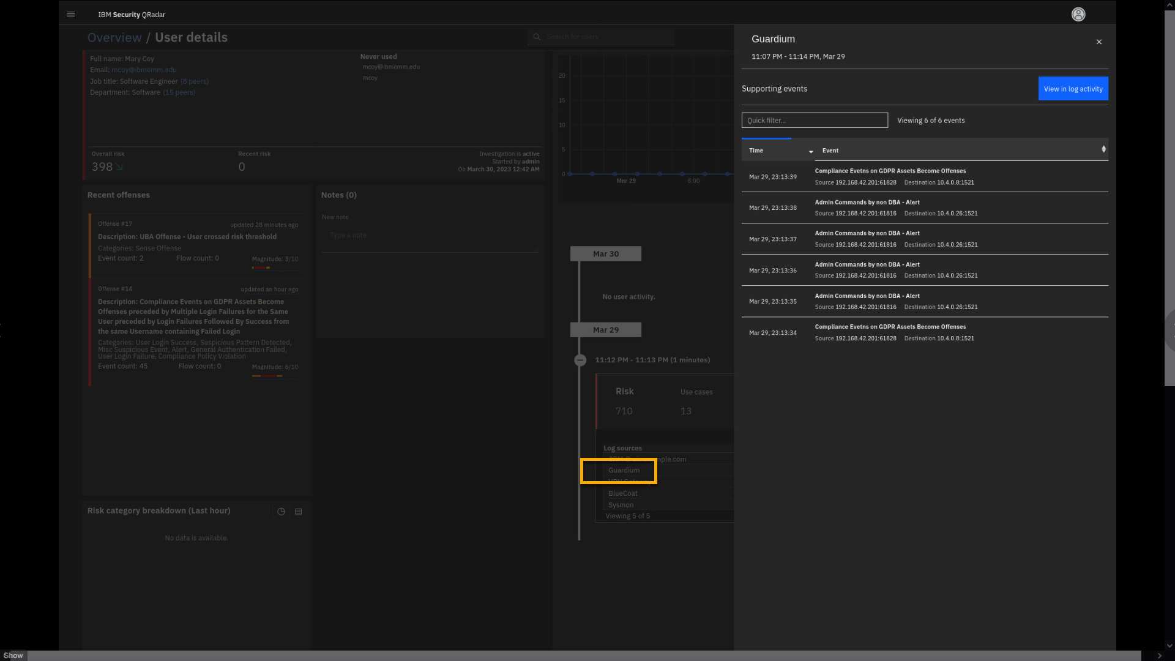Click the search magnifier icon
Screen dimensions: 1175x661
(x=537, y=37)
